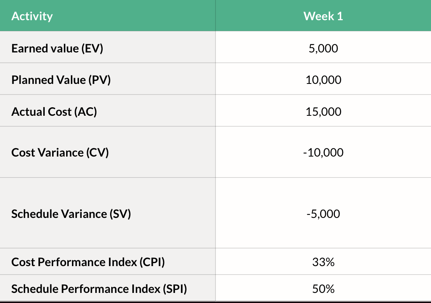Select the 10,000 Planned Value cell
The height and width of the screenshot is (303, 431).
click(323, 80)
